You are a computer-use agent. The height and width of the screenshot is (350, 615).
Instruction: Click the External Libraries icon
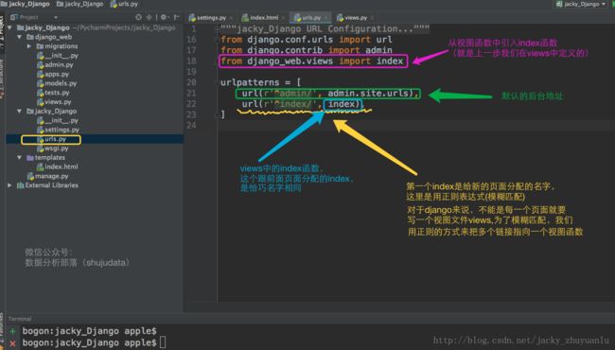point(21,185)
